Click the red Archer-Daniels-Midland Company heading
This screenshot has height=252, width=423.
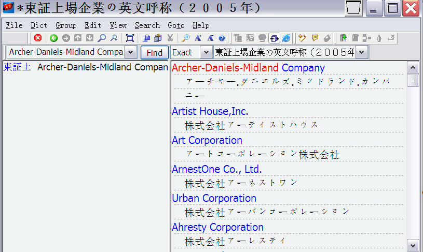tap(248, 68)
